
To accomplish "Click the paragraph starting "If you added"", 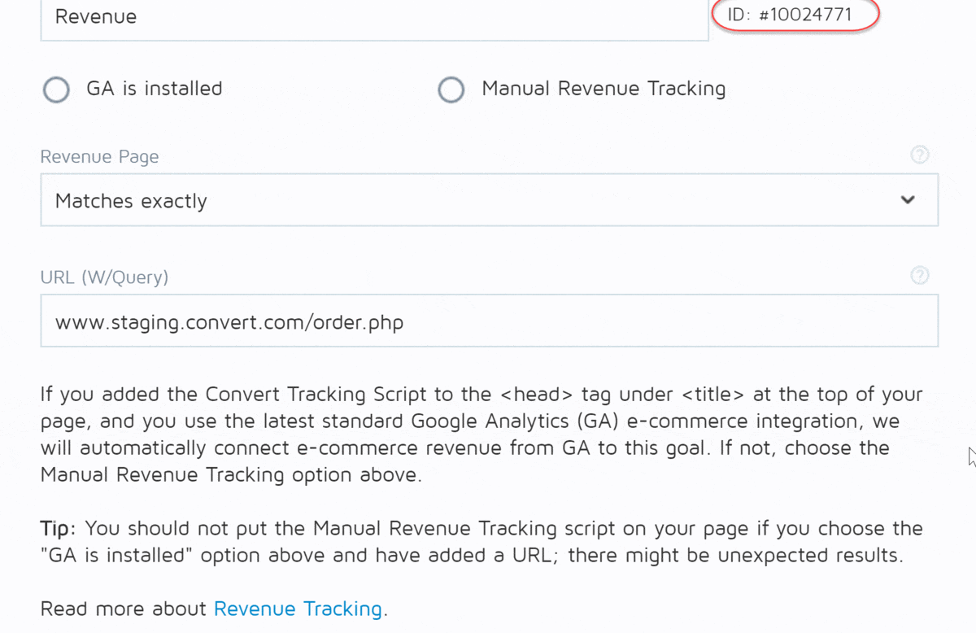I will [480, 434].
